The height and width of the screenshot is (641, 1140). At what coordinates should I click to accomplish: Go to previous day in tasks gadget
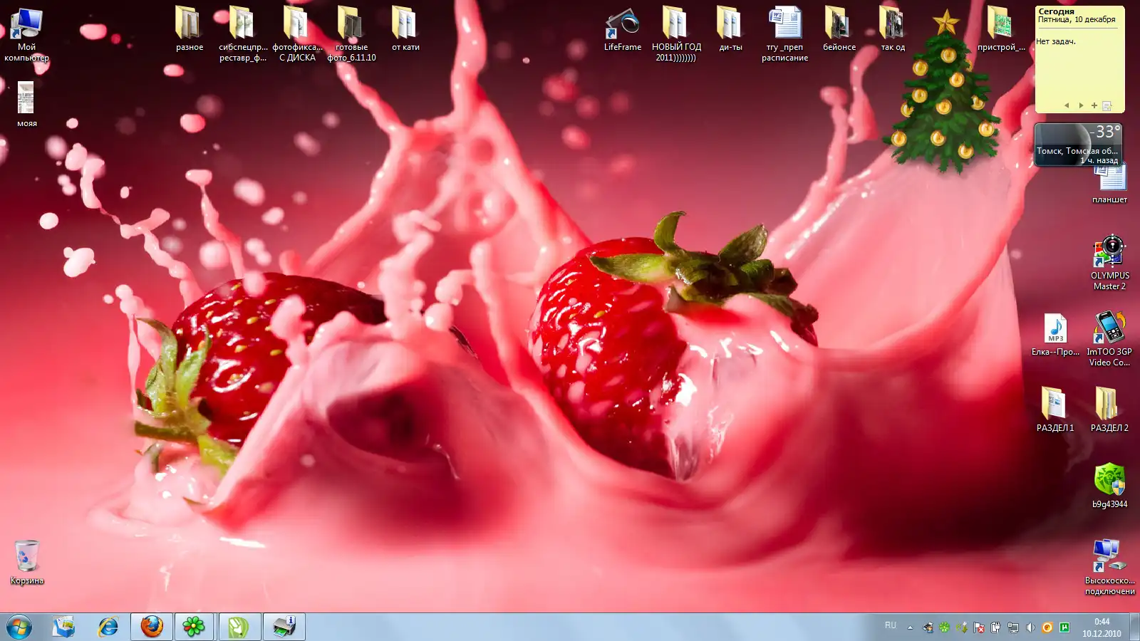pos(1067,105)
